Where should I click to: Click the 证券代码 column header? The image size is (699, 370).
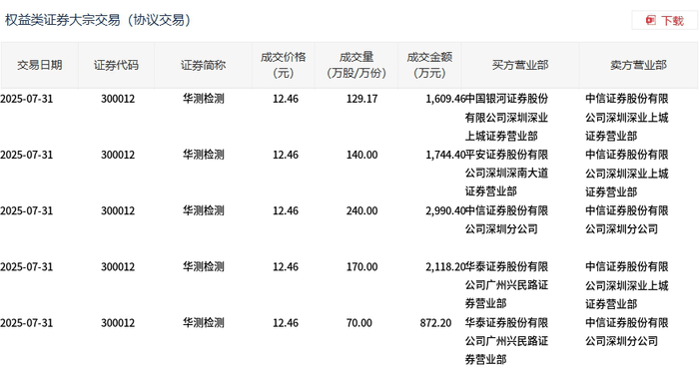tap(116, 66)
